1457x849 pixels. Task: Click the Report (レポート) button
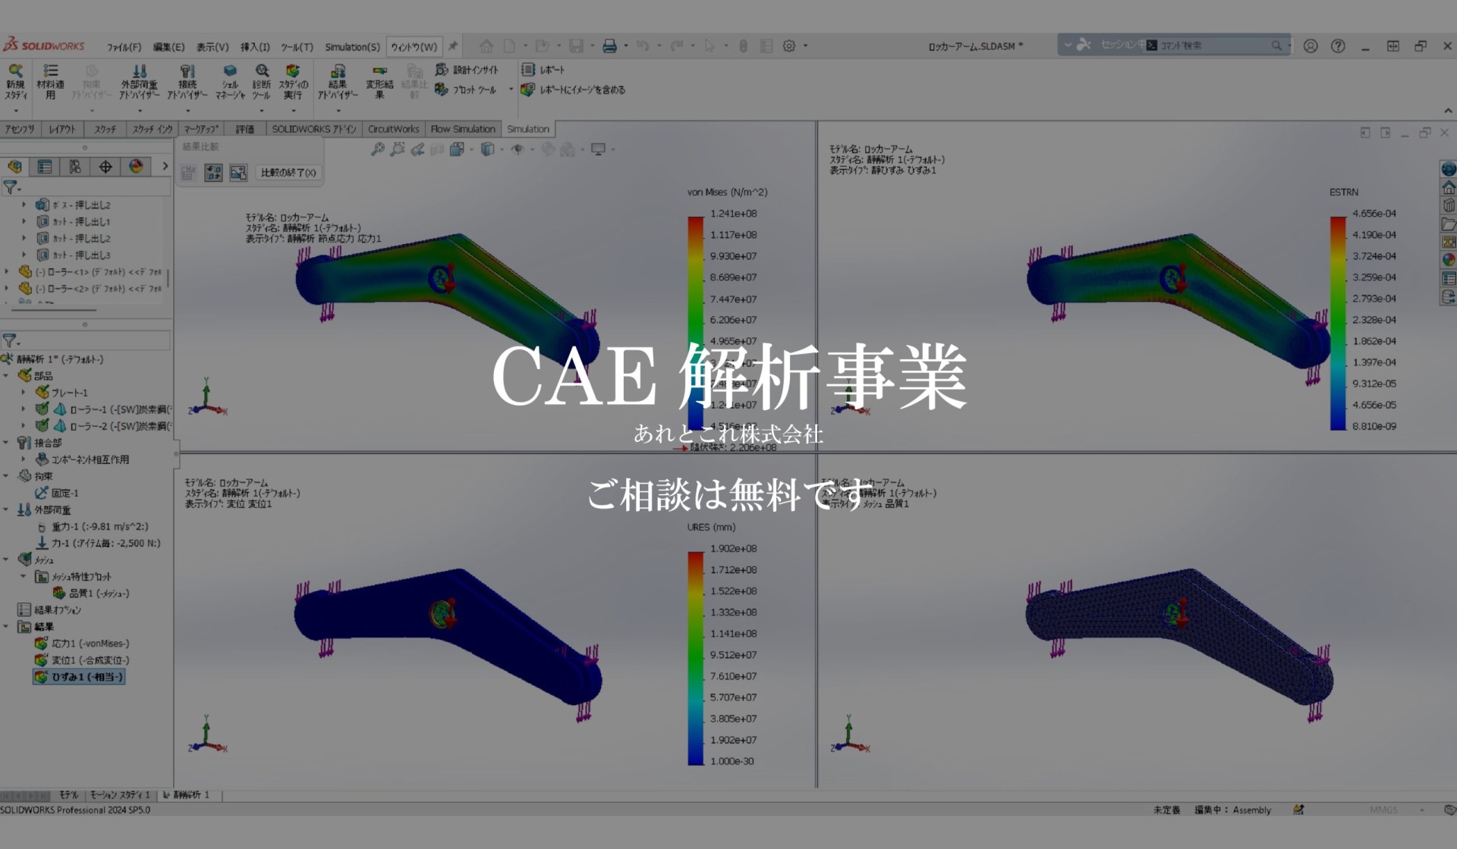click(x=543, y=70)
